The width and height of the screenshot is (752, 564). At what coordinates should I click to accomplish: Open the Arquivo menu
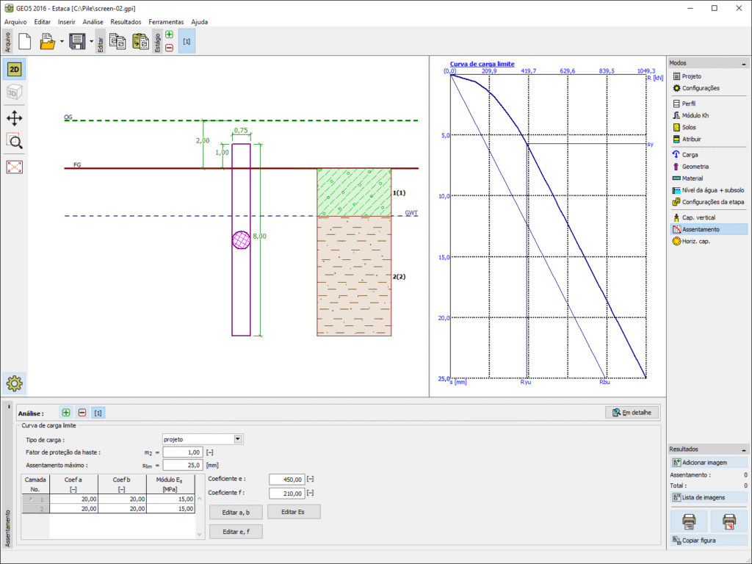point(15,22)
